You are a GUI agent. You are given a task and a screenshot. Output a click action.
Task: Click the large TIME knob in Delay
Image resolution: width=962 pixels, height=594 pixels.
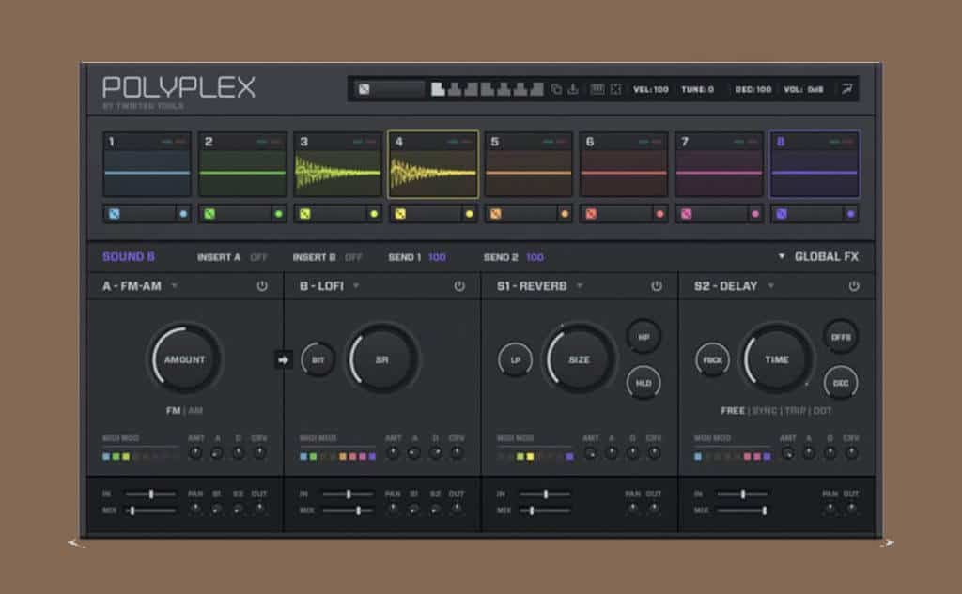pos(776,359)
